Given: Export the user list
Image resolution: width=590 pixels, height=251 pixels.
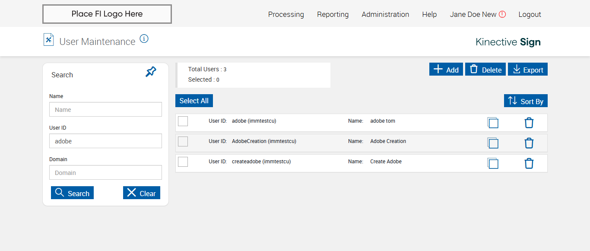Looking at the screenshot, I should coord(528,70).
